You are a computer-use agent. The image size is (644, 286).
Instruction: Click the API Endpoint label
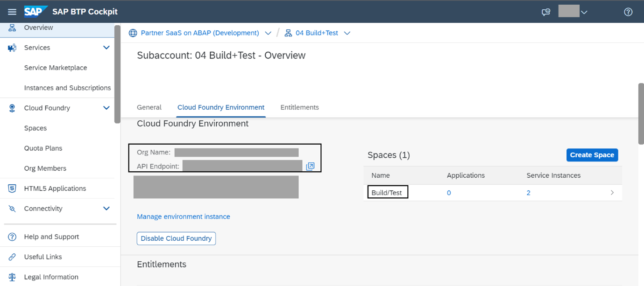[158, 166]
